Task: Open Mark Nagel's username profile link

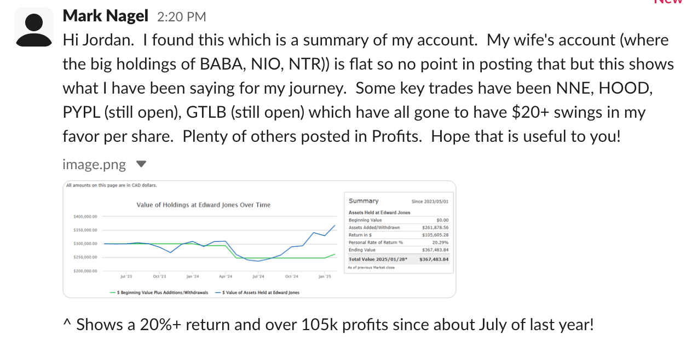Action: point(106,16)
